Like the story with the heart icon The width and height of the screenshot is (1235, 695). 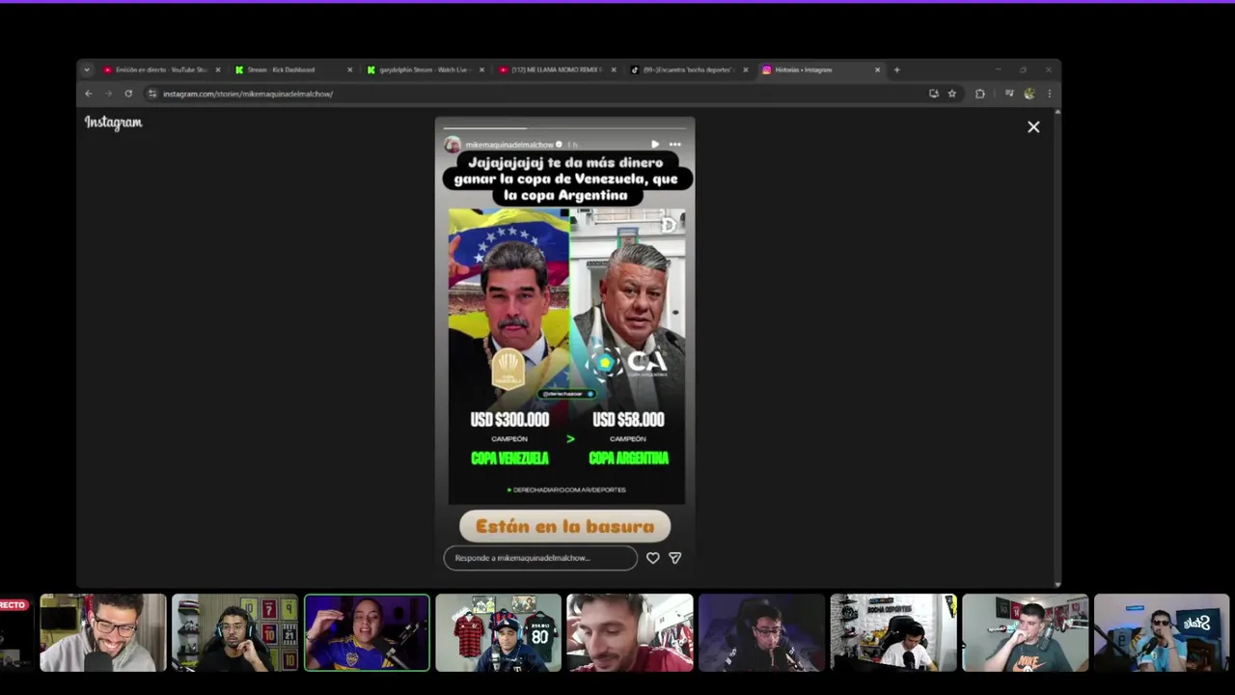[653, 558]
